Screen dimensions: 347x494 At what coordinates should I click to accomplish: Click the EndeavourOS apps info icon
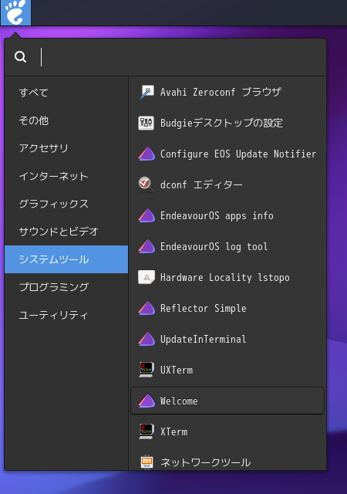click(147, 215)
